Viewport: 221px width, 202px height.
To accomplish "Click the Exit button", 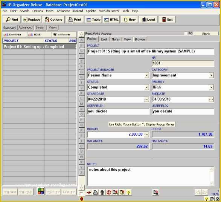I will point(167,20).
